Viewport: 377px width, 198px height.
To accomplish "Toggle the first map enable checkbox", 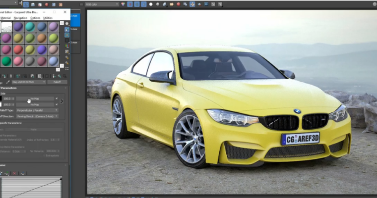I will point(57,99).
